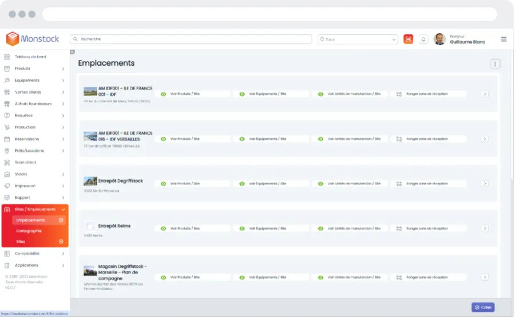This screenshot has width=515, height=318.
Task: Click Ranger zone de réception for Entrepôt Reims
Action: (x=429, y=228)
